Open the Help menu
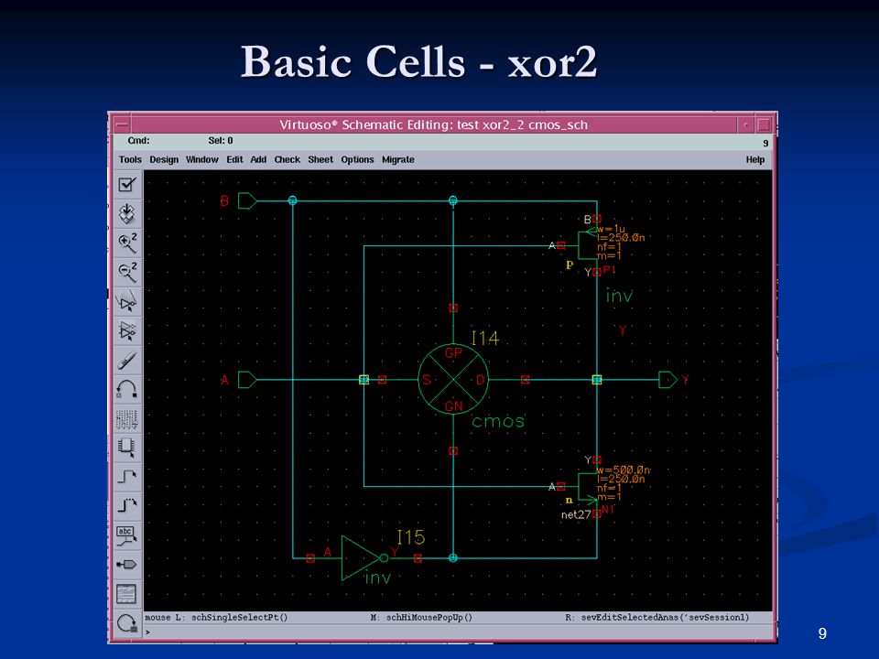Viewport: 879px width, 659px height. [x=755, y=159]
